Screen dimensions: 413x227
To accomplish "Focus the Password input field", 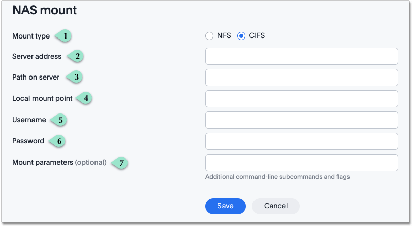I will [301, 141].
